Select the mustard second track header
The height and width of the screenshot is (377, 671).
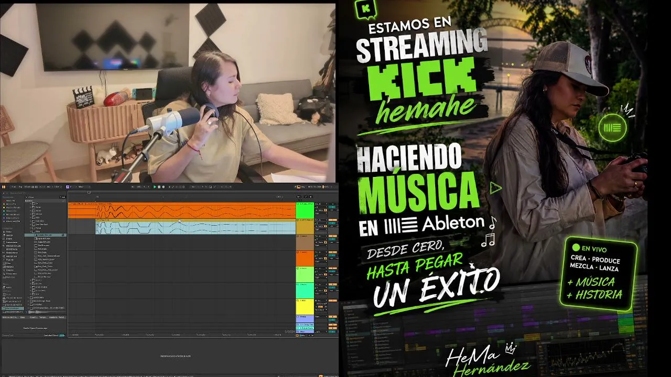[x=305, y=226]
